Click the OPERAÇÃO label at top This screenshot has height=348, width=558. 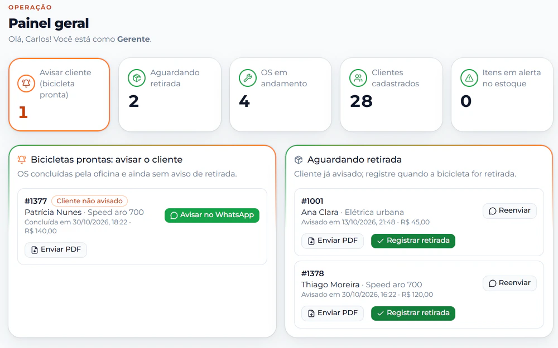[x=30, y=7]
